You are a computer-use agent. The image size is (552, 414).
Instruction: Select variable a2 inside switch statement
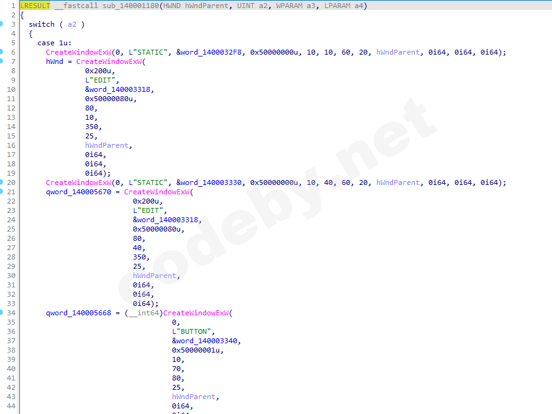pos(72,24)
